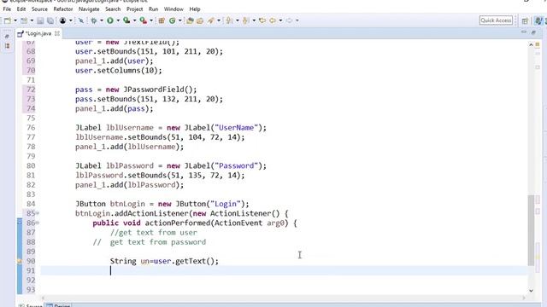The image size is (547, 307).
Task: Click the Previous Annotation icon
Action: coord(245,20)
